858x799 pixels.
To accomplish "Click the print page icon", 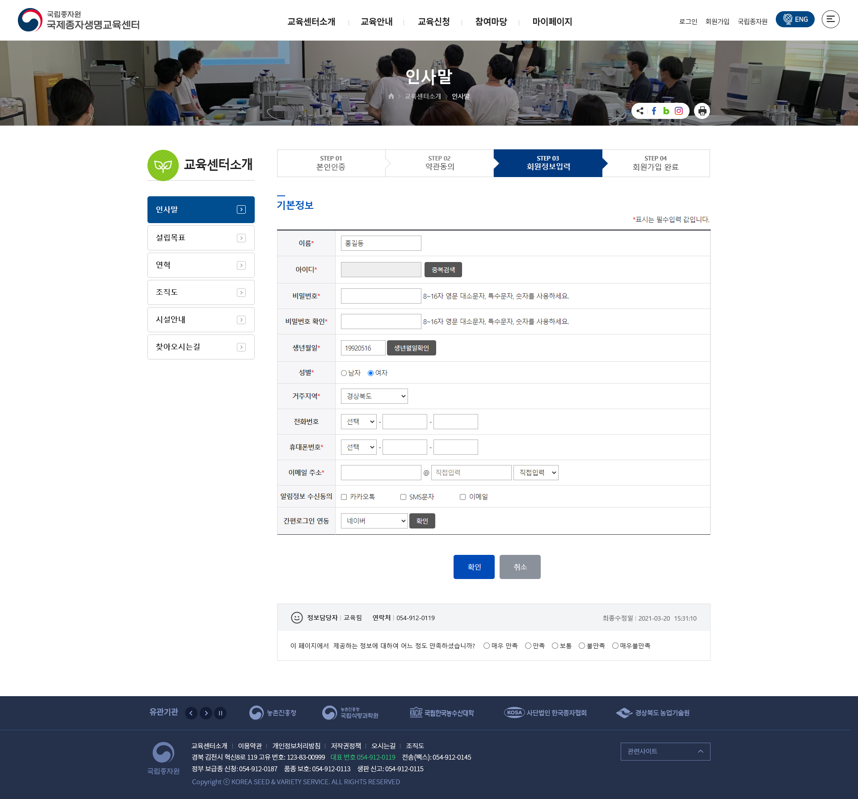I will (702, 111).
